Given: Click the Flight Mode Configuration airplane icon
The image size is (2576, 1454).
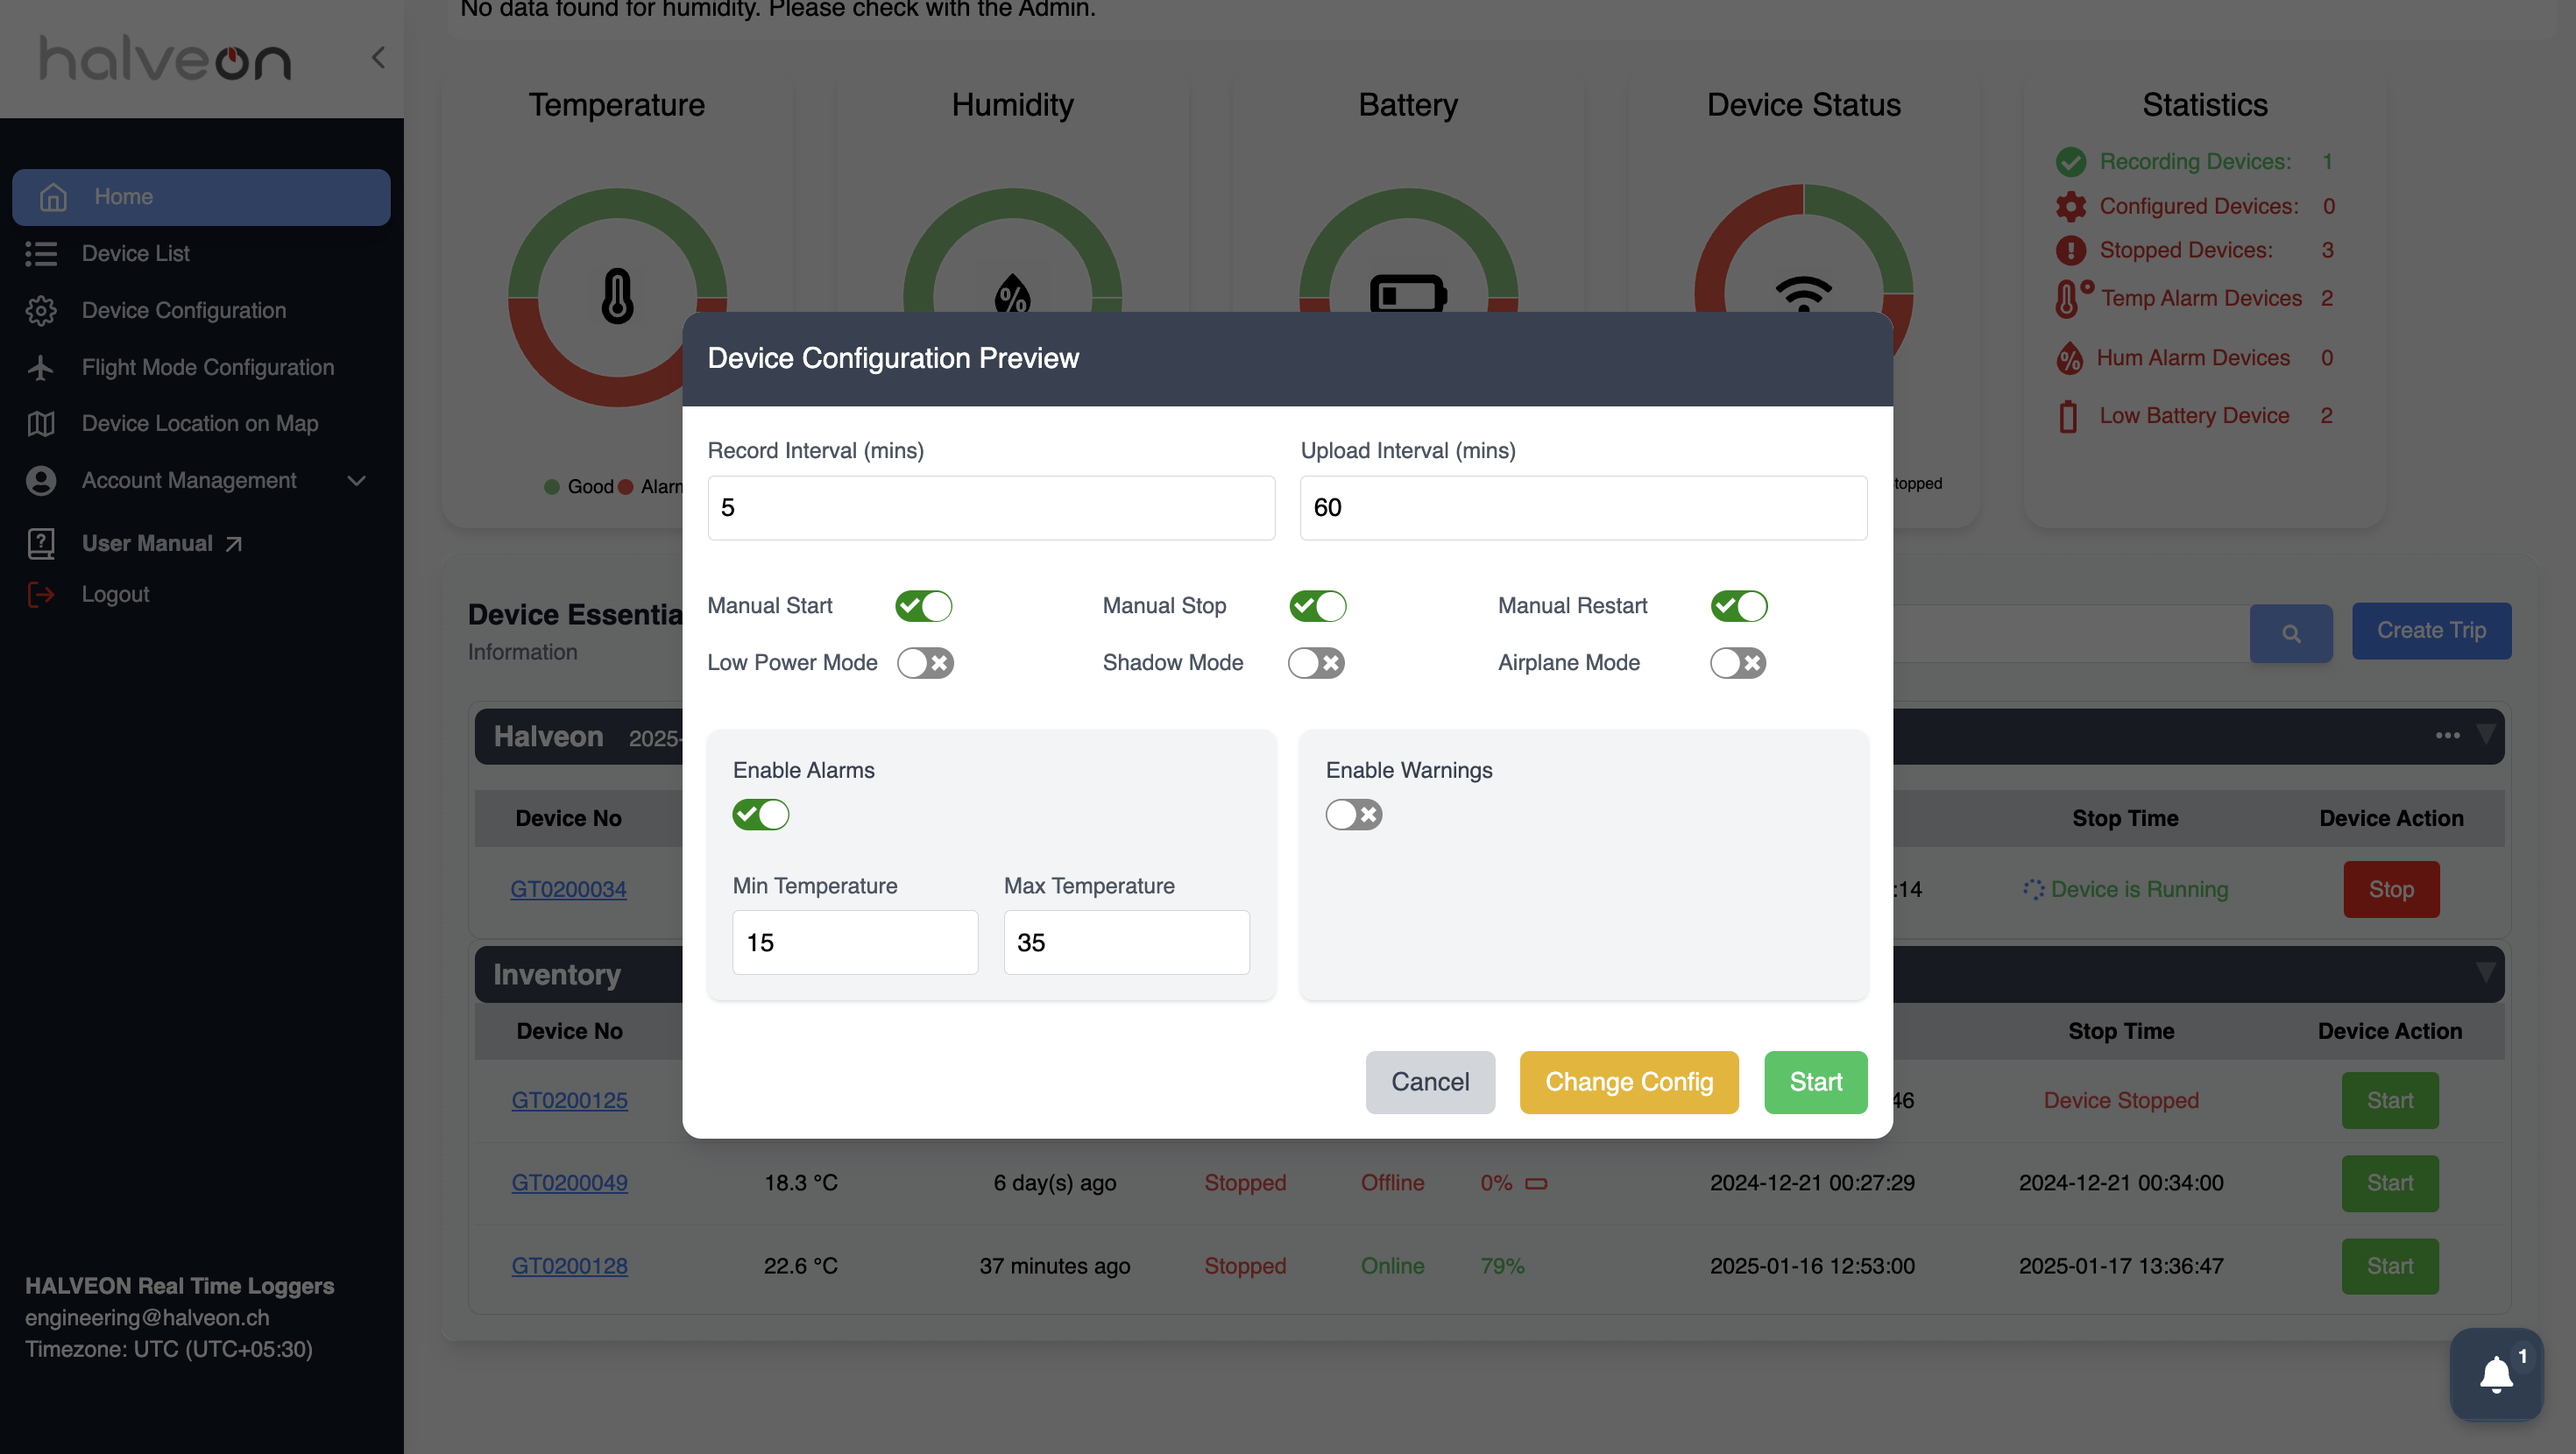Looking at the screenshot, I should pos(41,367).
